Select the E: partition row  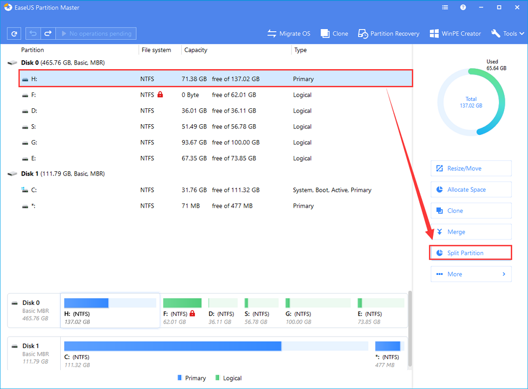tap(215, 158)
